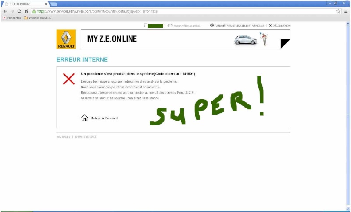Click the vertical scrollbar down arrow

click(x=348, y=209)
